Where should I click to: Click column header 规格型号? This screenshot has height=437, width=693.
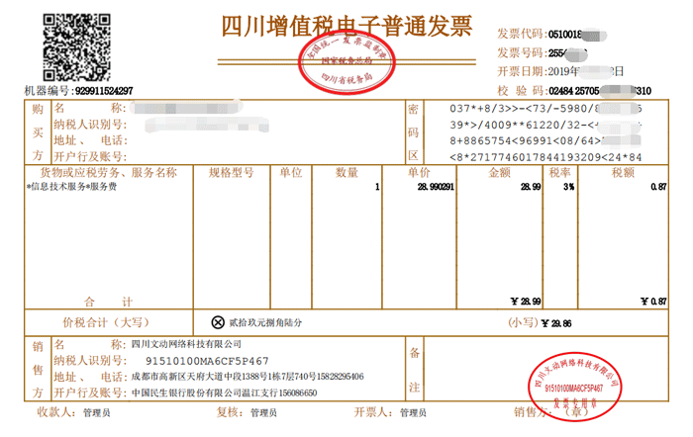click(x=231, y=173)
